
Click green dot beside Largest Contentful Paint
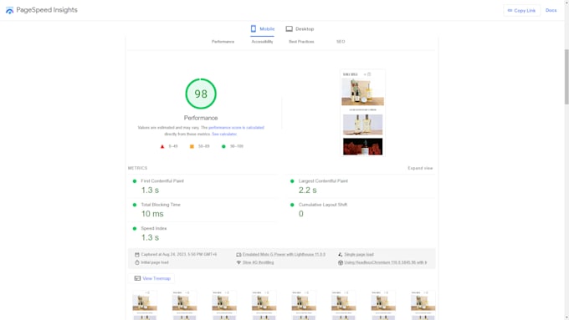click(x=292, y=181)
